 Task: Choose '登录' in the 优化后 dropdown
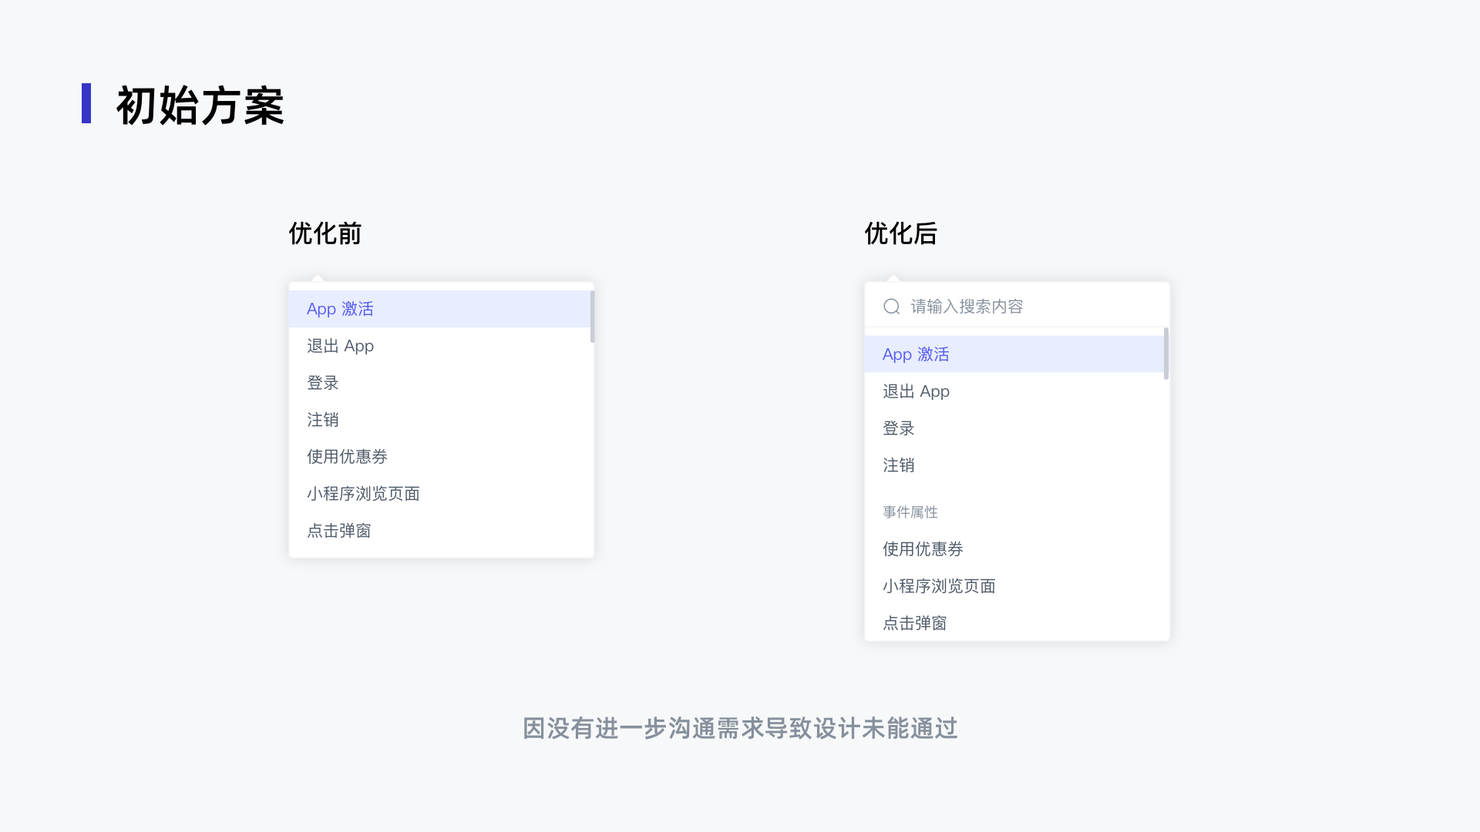[899, 428]
